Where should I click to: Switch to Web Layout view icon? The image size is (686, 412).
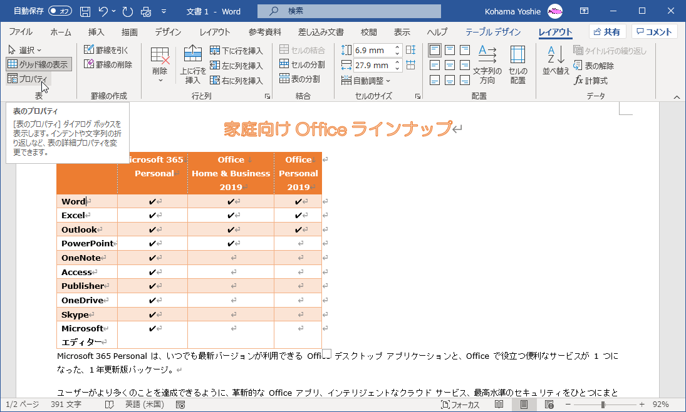coord(549,404)
